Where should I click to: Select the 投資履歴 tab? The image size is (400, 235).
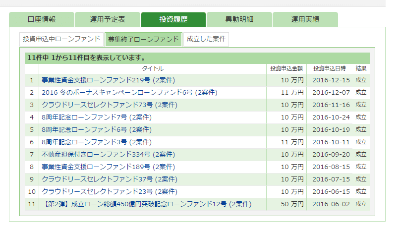pyautogui.click(x=173, y=19)
